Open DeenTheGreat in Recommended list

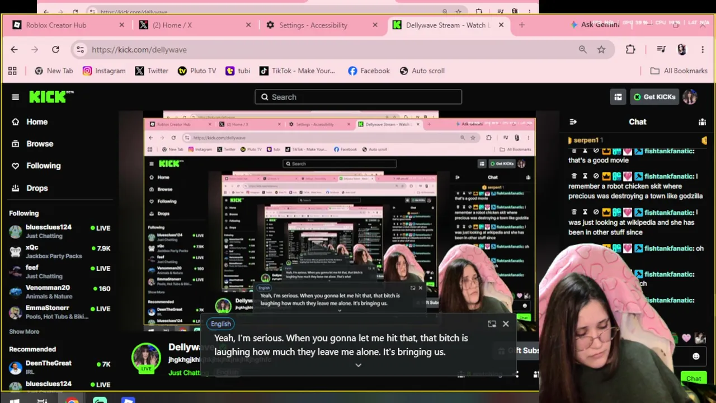tap(60, 367)
